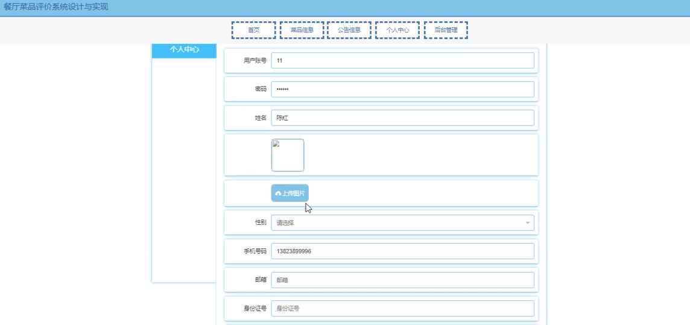Focus the 邮箱 input field
Viewport: 690px width, 325px height.
point(403,280)
